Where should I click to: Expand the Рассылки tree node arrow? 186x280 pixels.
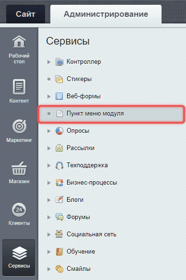49,148
